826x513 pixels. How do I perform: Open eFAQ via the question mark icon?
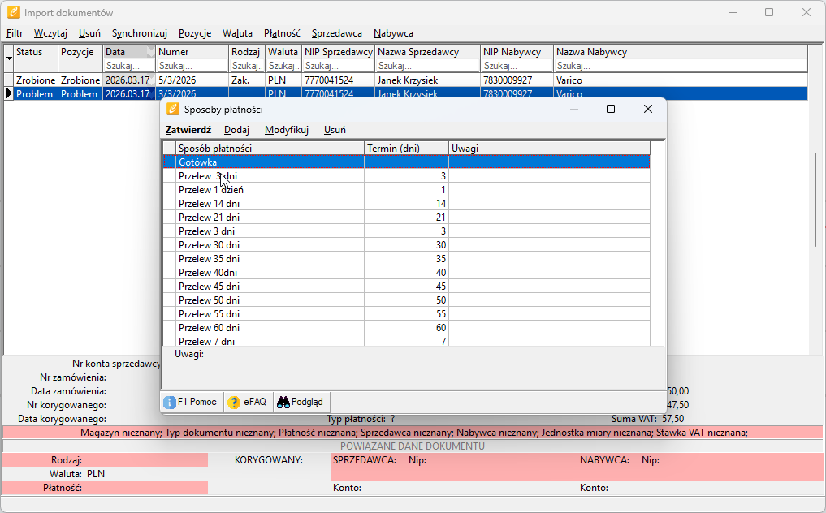click(x=234, y=402)
